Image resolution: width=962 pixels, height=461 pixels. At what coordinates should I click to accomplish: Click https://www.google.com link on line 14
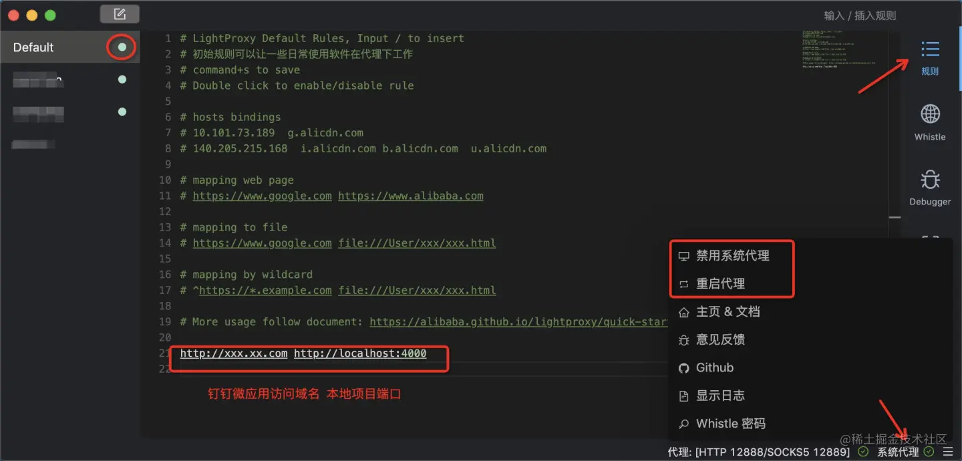click(x=262, y=243)
